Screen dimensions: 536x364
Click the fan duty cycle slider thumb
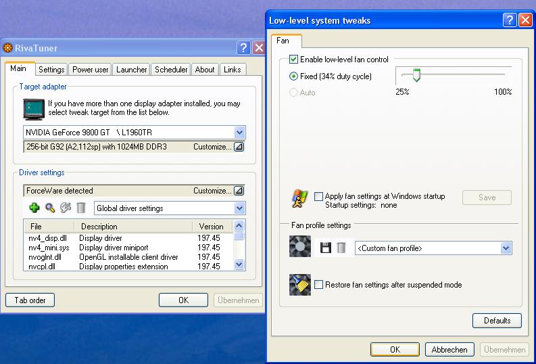click(416, 75)
